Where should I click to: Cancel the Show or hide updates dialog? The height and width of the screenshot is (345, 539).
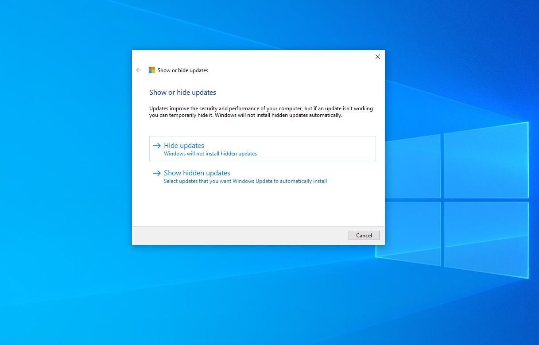click(x=364, y=235)
